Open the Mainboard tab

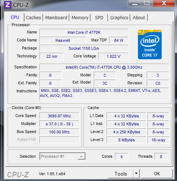pos(56,18)
